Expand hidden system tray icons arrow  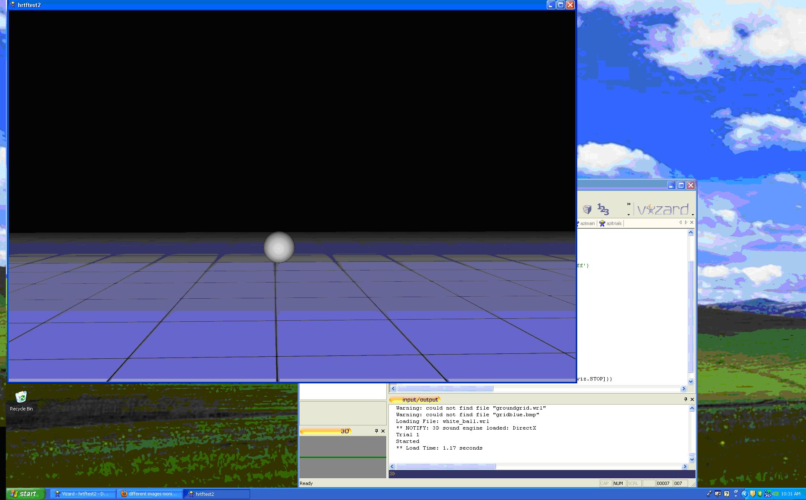pos(744,494)
